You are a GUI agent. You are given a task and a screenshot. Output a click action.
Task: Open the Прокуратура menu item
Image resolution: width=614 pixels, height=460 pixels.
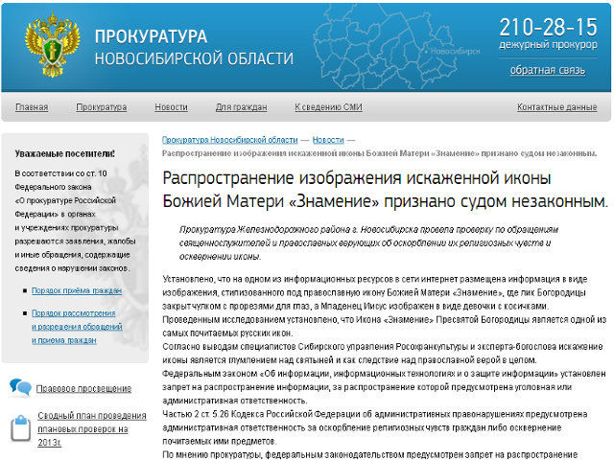click(x=101, y=107)
